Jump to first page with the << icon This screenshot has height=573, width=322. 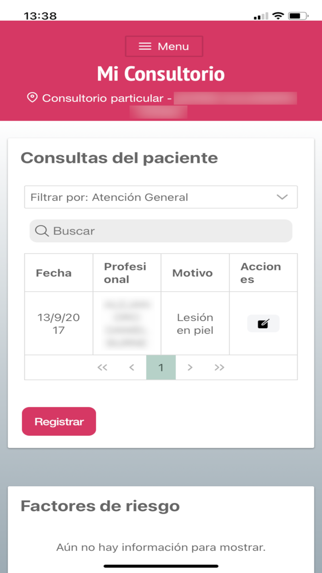[102, 367]
